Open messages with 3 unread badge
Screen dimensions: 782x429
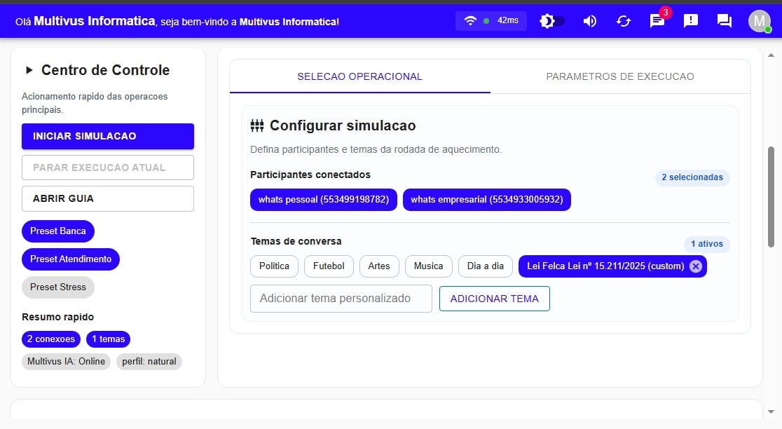click(x=657, y=21)
